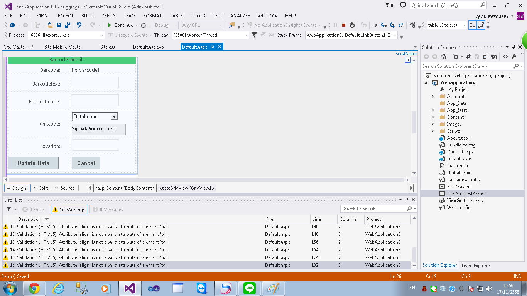Switch to the Team Explorer tab
This screenshot has height=296, width=527.
475,265
